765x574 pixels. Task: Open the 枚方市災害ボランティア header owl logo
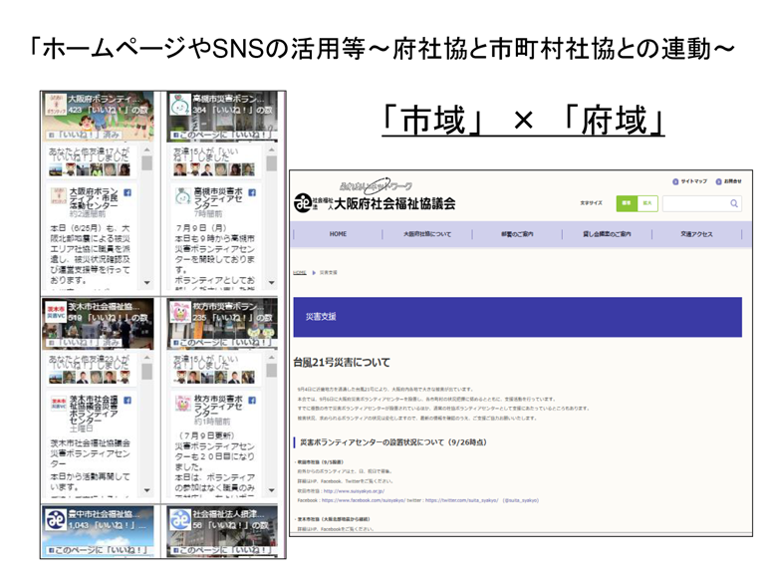coord(180,313)
